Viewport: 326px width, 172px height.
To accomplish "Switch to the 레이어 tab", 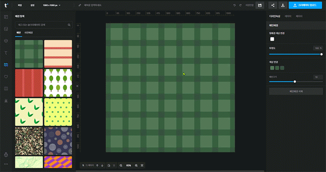I will click(288, 16).
